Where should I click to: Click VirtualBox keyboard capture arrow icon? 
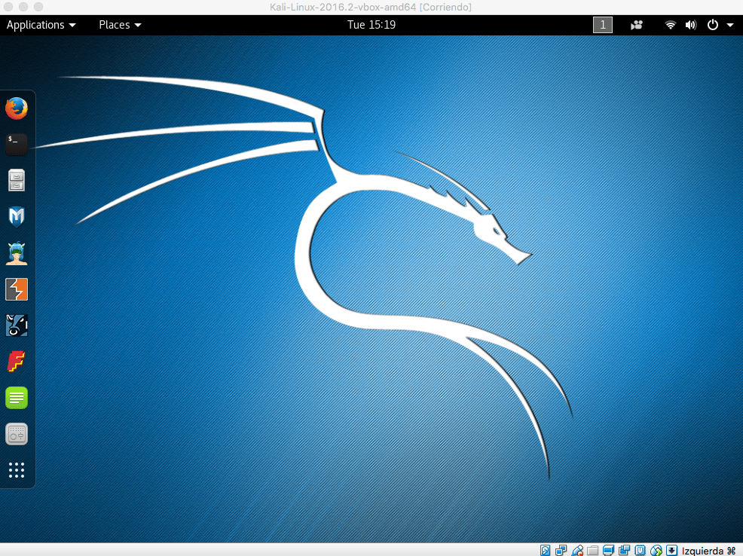click(x=672, y=550)
